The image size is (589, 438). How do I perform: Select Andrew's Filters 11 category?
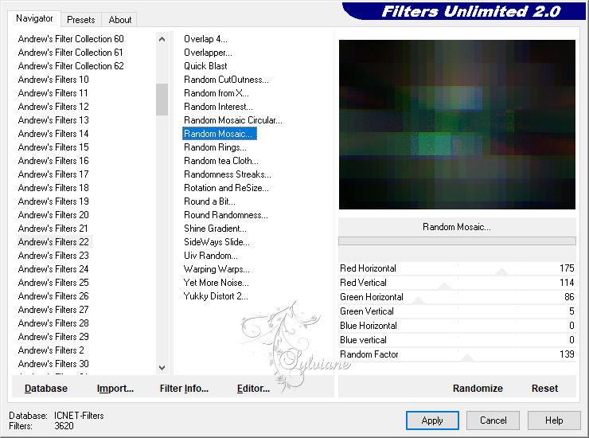click(x=53, y=93)
